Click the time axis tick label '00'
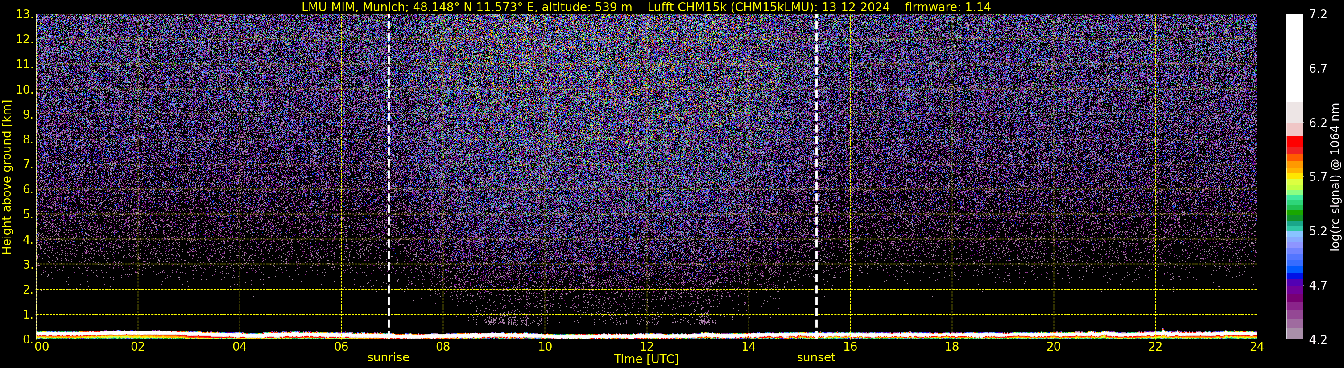The height and width of the screenshot is (368, 1344). pyautogui.click(x=42, y=347)
